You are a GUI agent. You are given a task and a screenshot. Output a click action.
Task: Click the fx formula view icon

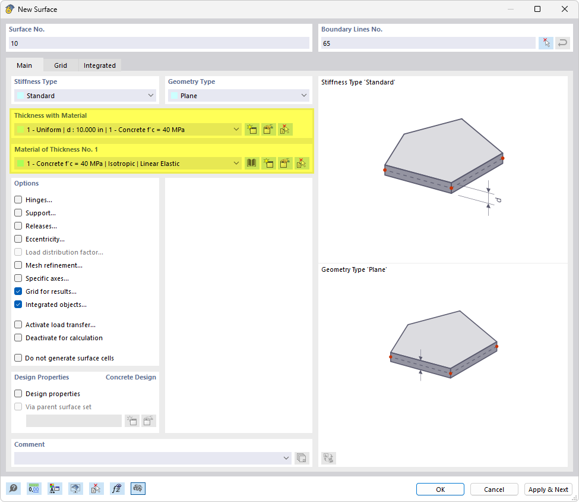pos(117,489)
